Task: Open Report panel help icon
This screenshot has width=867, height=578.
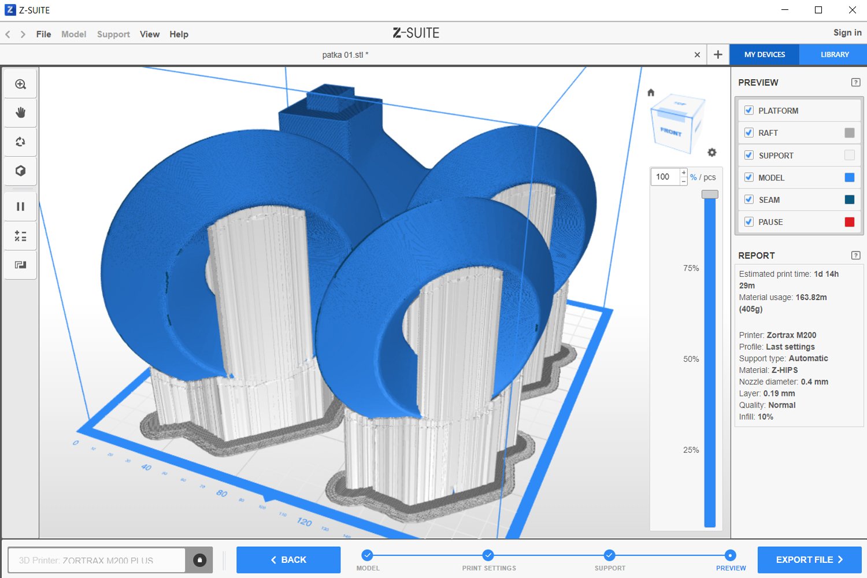Action: point(856,255)
